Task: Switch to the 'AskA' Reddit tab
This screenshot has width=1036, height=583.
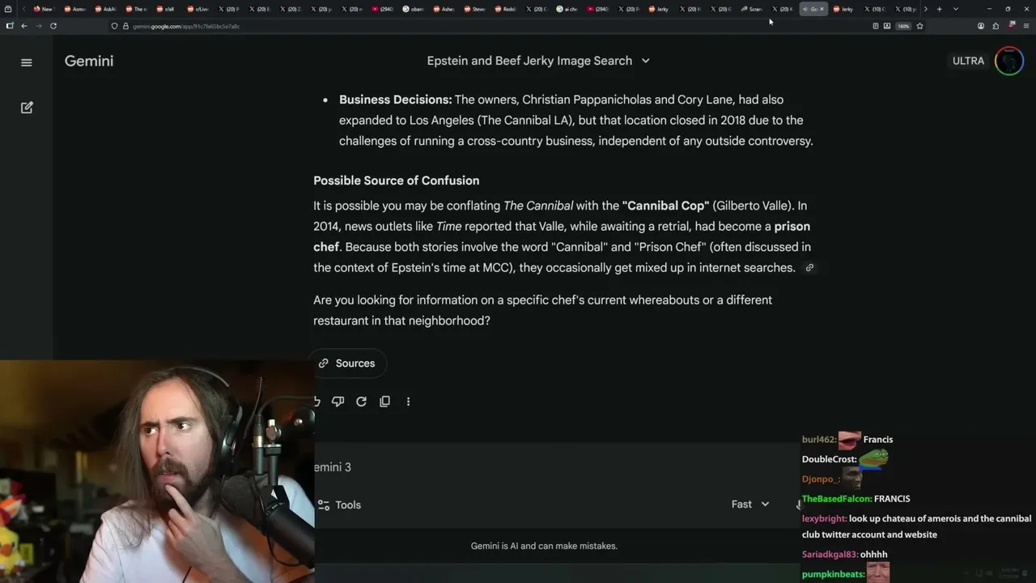Action: tap(105, 9)
